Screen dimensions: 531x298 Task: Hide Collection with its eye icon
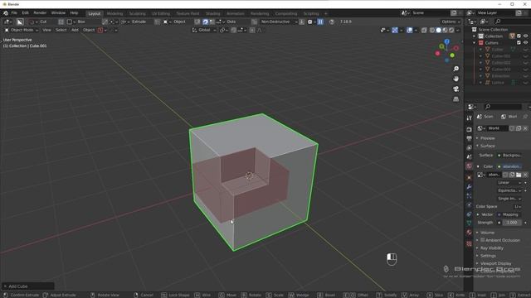525,36
